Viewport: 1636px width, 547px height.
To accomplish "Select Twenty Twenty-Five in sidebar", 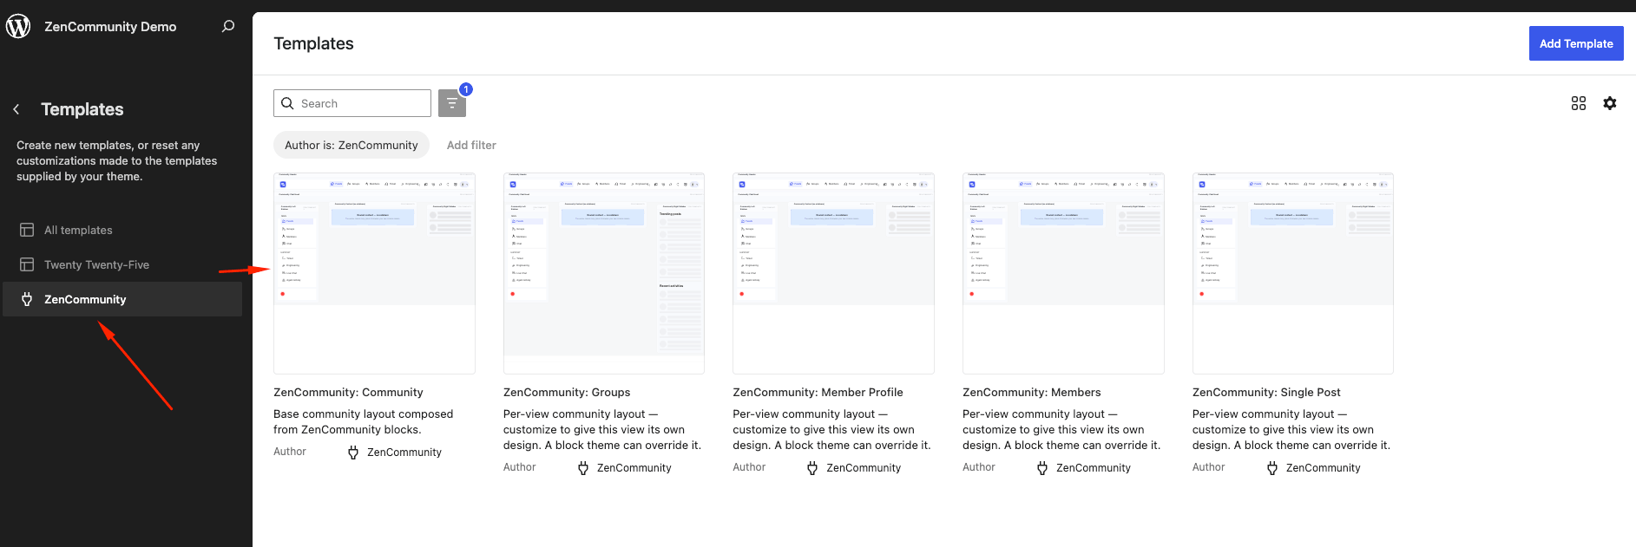I will click(x=122, y=264).
